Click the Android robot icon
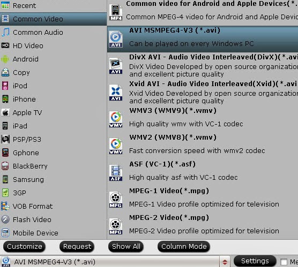298x267 pixels. pyautogui.click(x=5, y=59)
